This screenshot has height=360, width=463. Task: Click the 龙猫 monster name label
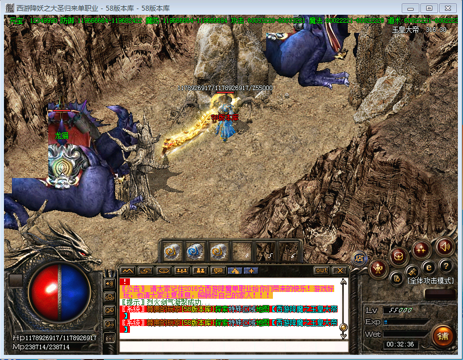tap(62, 135)
